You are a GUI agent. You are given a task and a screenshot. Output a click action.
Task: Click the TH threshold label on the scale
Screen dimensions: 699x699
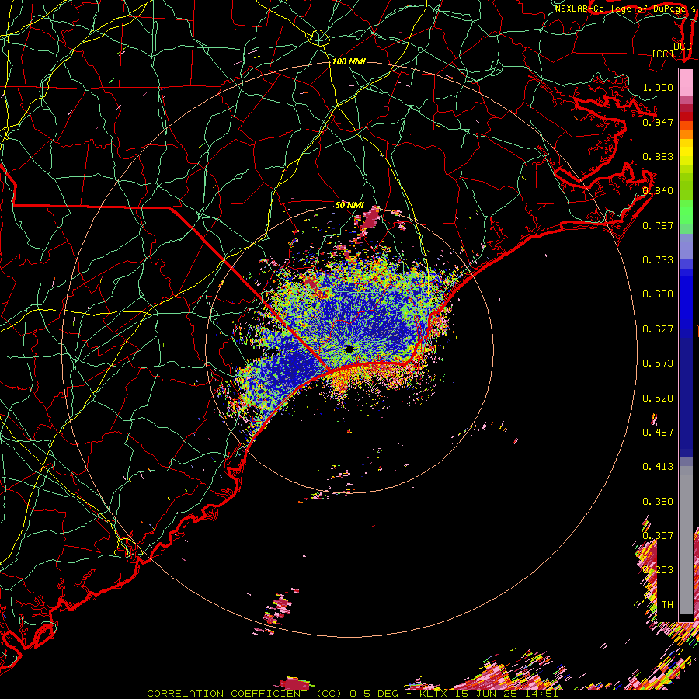(x=667, y=605)
